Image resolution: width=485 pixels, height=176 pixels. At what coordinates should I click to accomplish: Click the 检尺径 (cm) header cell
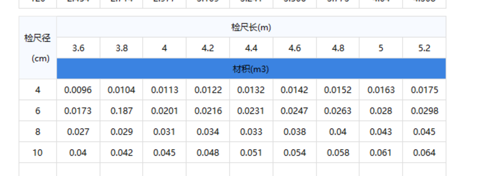pos(38,48)
